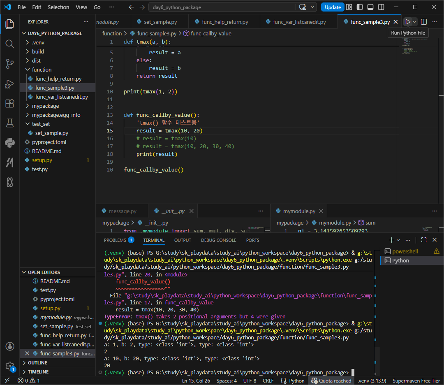Open the View menu
444x385 pixels.
[x=81, y=7]
